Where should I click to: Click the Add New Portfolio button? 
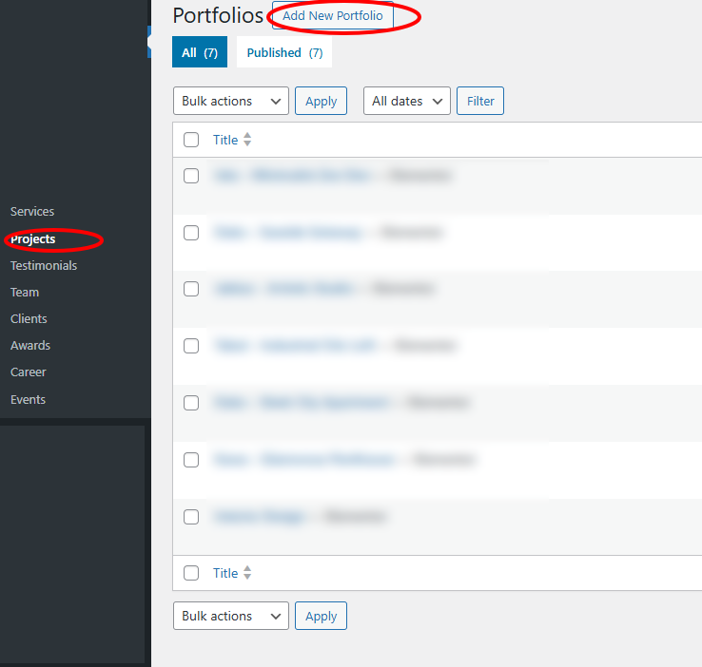332,16
